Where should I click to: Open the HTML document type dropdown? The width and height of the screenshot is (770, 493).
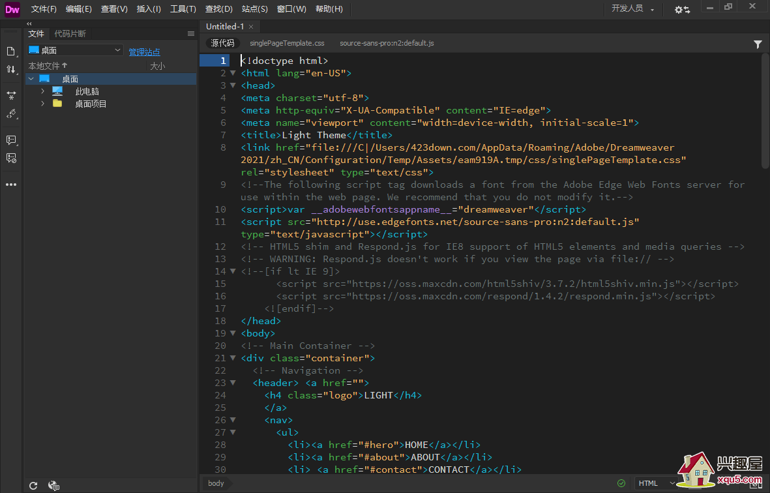click(656, 483)
